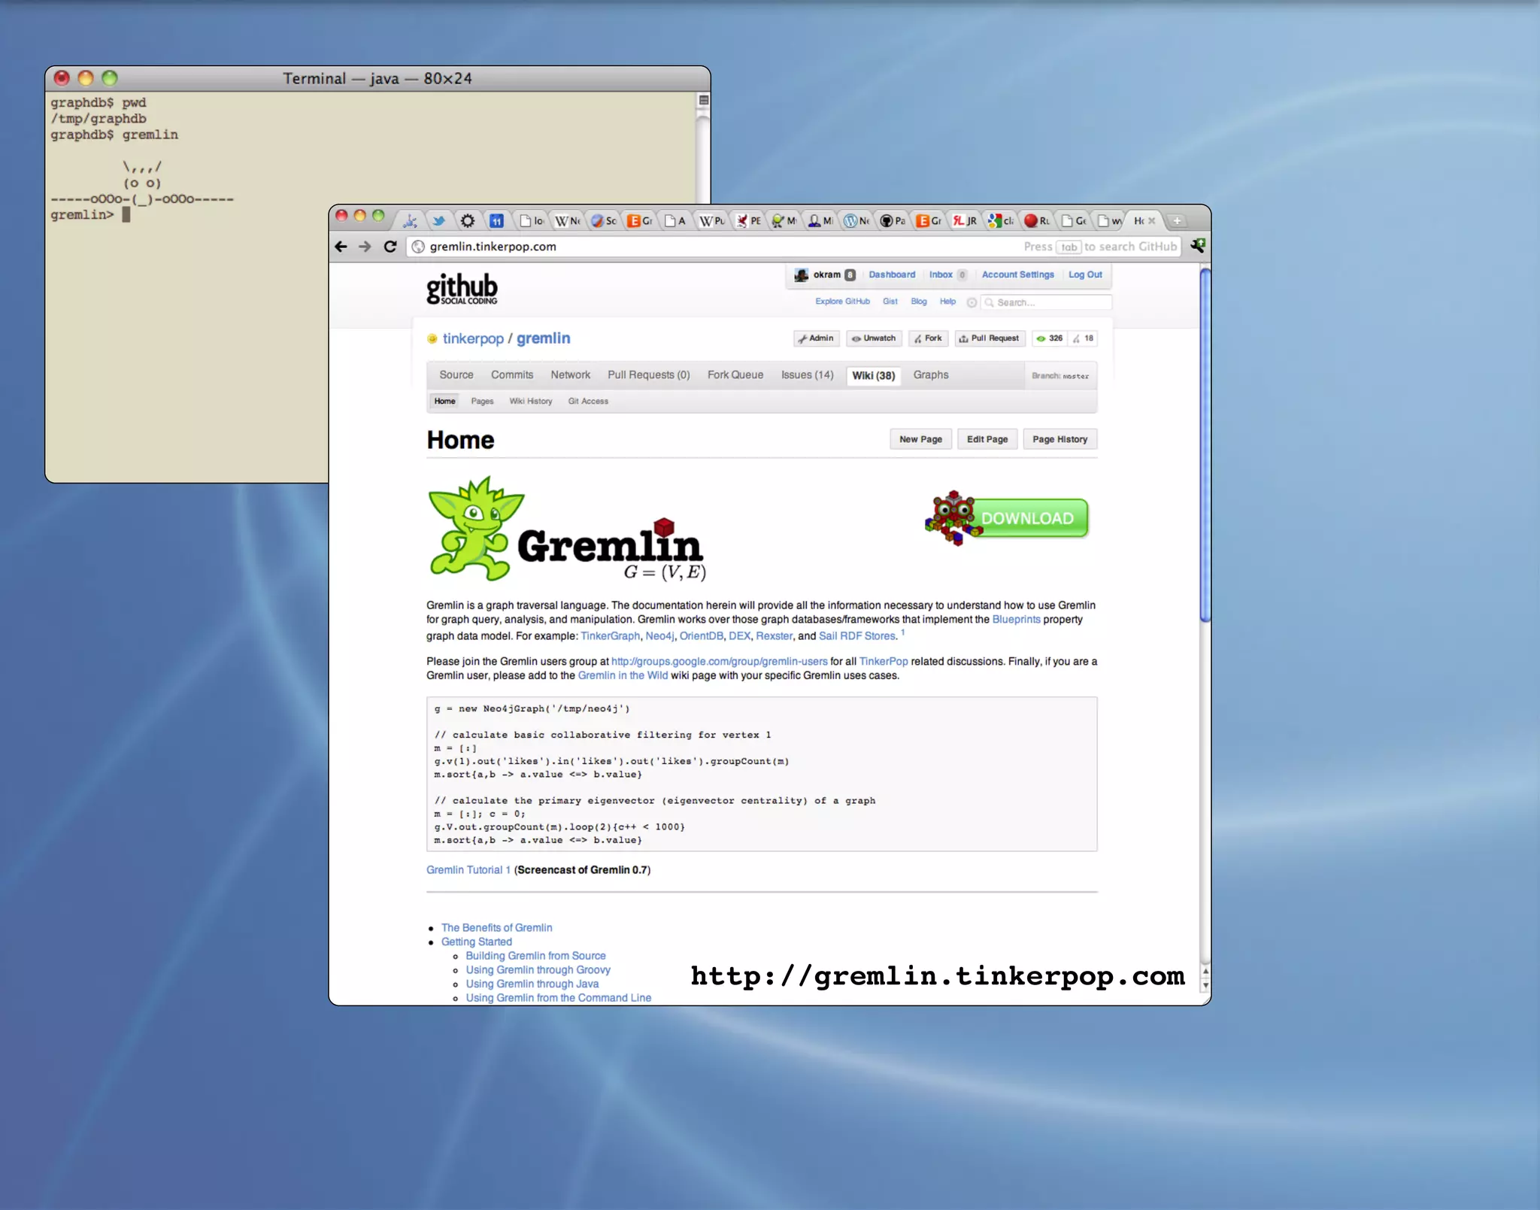Click the GitHub social coding logo
1540x1210 pixels.
tap(462, 289)
